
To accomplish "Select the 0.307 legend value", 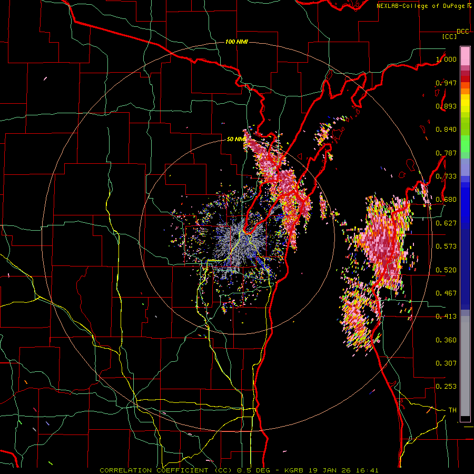I will click(x=446, y=363).
